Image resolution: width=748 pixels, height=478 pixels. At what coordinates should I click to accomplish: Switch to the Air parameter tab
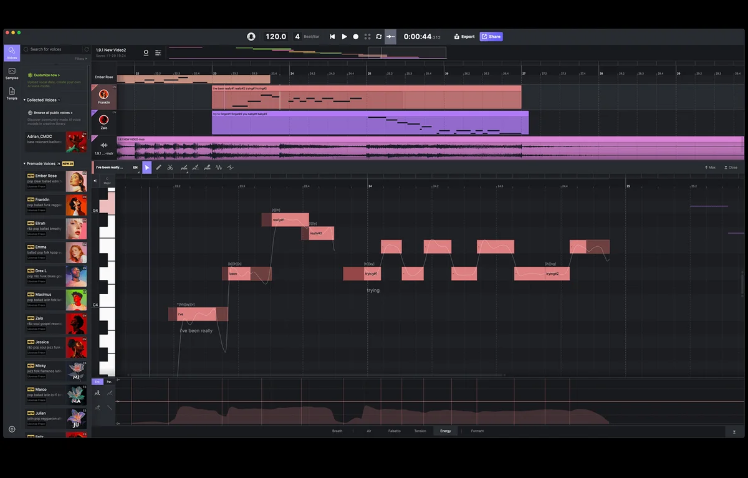click(369, 431)
